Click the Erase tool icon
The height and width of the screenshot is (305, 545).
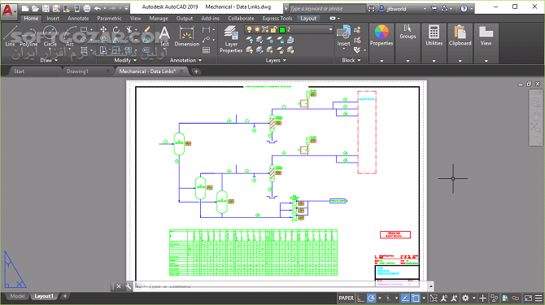[x=146, y=30]
